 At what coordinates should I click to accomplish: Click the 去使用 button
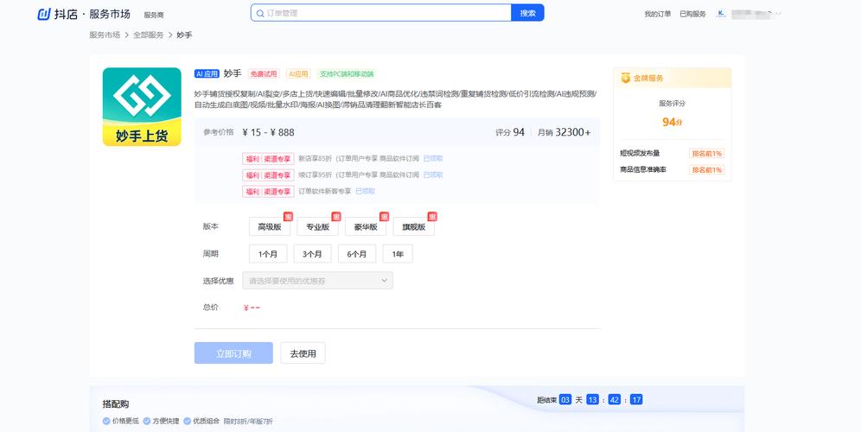click(x=303, y=353)
